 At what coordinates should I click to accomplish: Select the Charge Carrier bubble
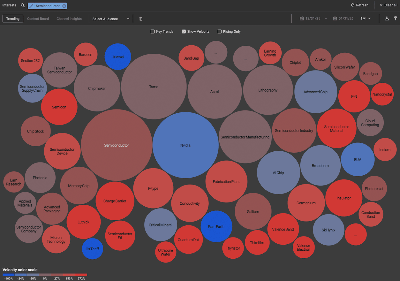(x=115, y=201)
